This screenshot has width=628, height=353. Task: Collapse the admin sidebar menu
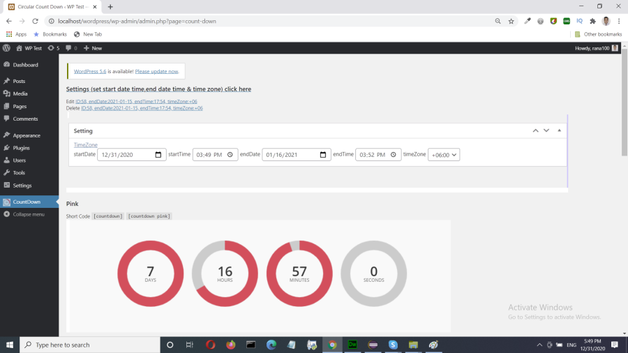click(24, 214)
